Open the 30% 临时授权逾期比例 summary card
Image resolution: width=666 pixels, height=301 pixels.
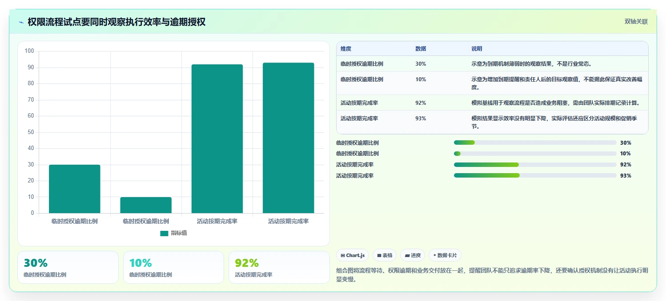pos(68,267)
